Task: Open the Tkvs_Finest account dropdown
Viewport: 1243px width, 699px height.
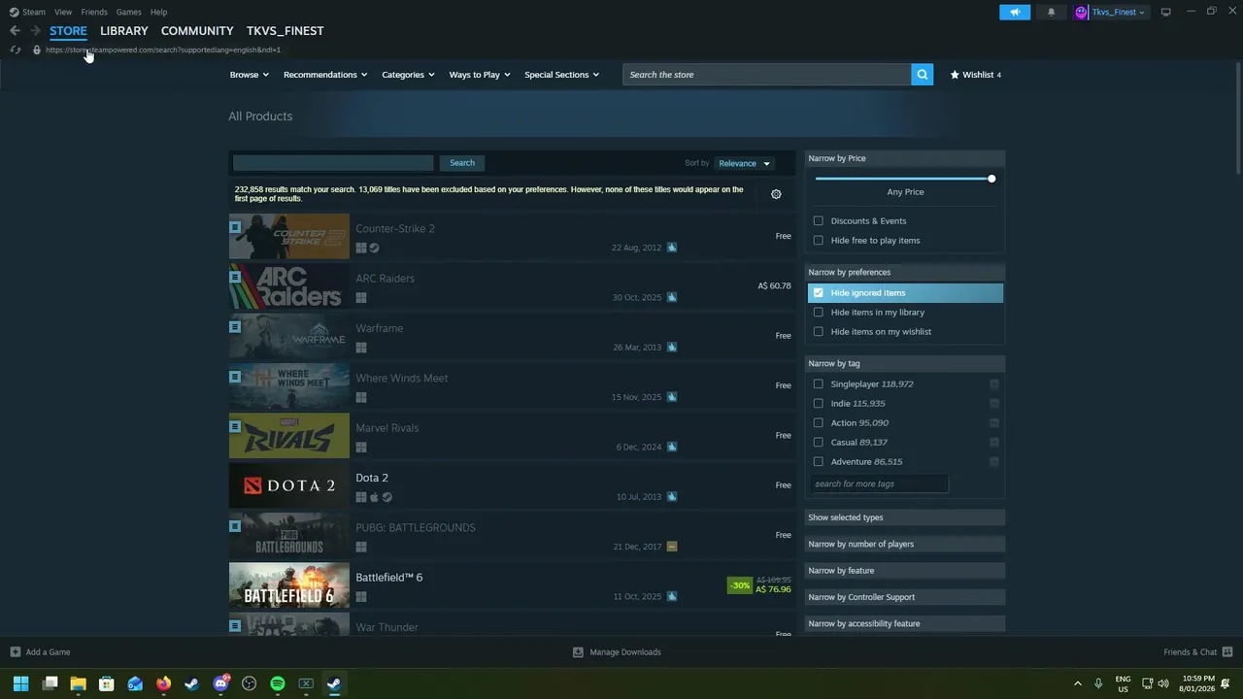Action: tap(1110, 12)
